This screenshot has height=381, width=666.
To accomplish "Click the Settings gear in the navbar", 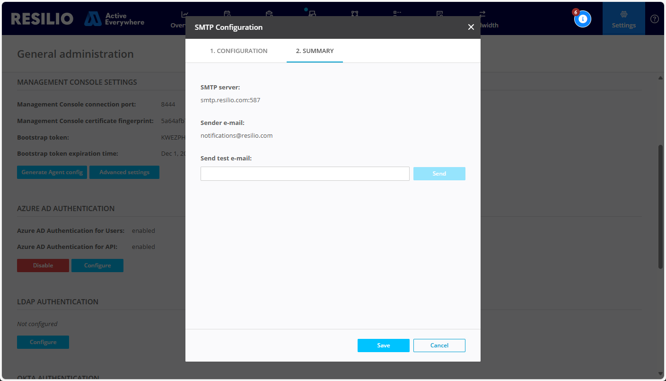I will point(623,18).
